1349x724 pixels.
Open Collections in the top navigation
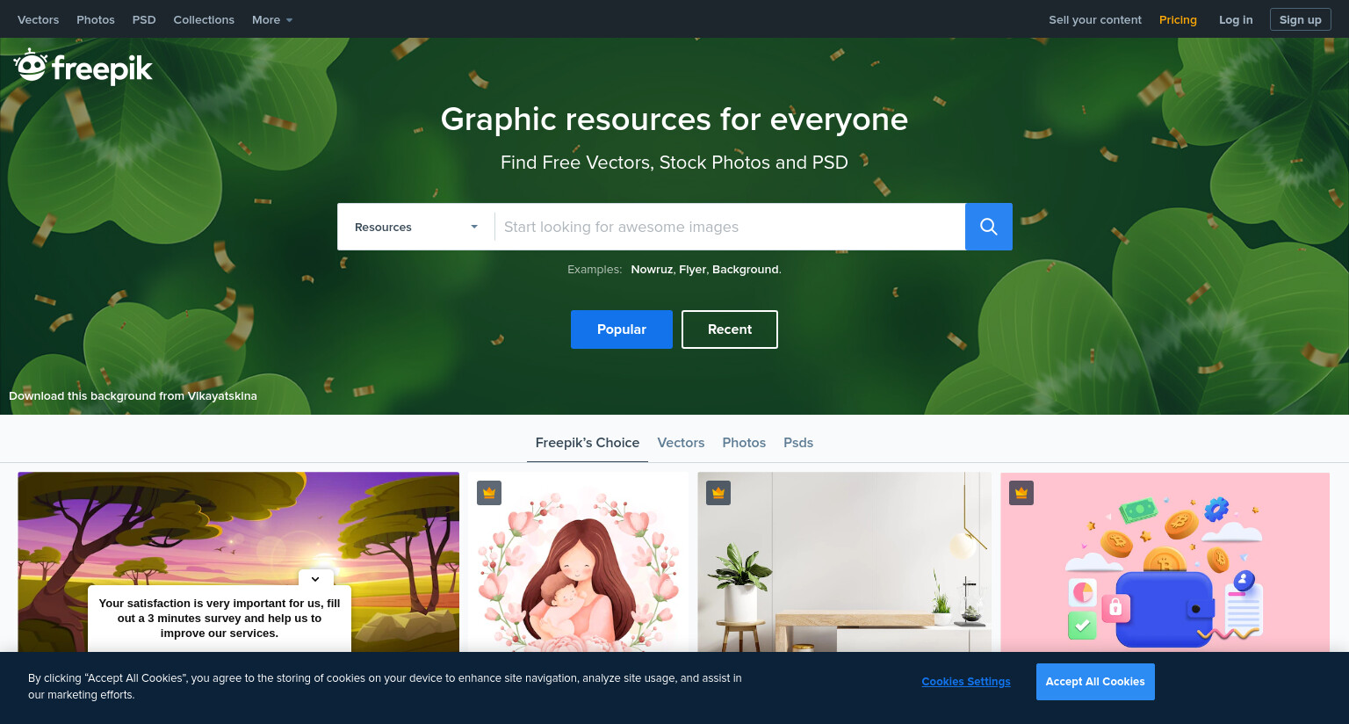[x=204, y=19]
